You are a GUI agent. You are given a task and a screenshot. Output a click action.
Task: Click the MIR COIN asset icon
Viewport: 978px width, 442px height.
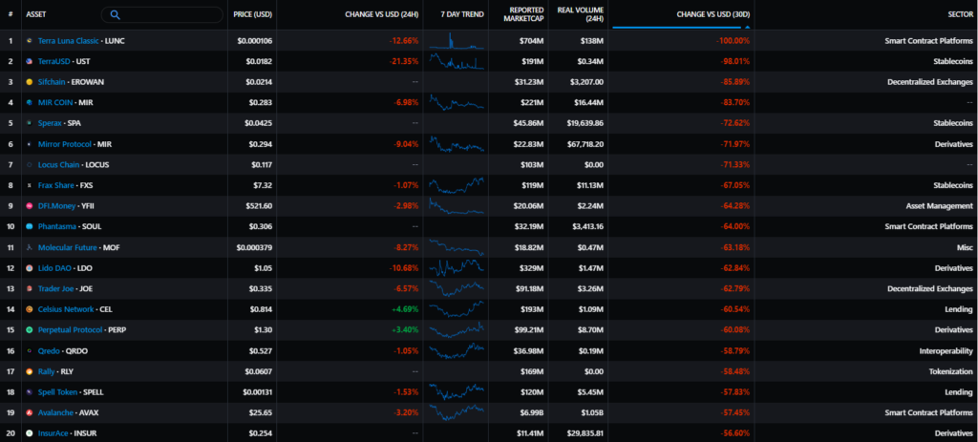[x=30, y=102]
